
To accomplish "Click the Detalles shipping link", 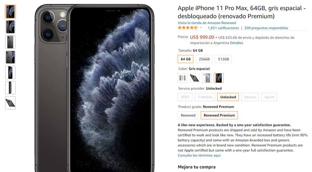I will 237,43.
